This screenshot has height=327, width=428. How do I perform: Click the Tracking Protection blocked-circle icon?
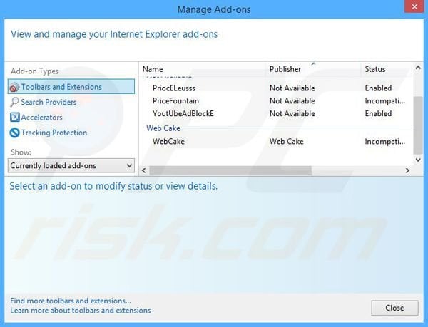click(14, 133)
